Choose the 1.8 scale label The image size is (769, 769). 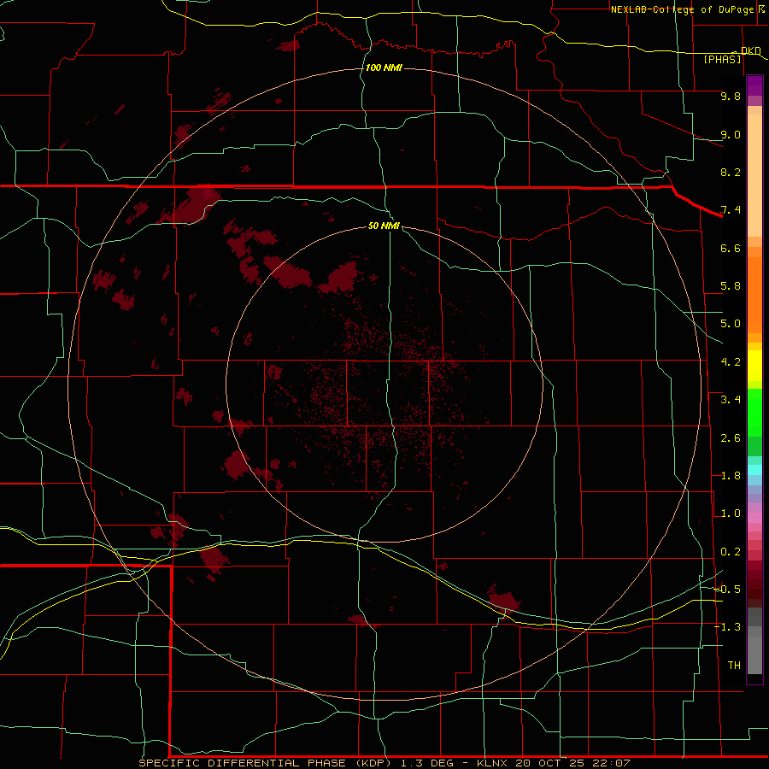tap(731, 476)
